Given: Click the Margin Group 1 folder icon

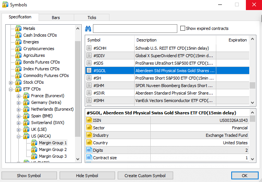Looking at the screenshot, I should (34, 143).
